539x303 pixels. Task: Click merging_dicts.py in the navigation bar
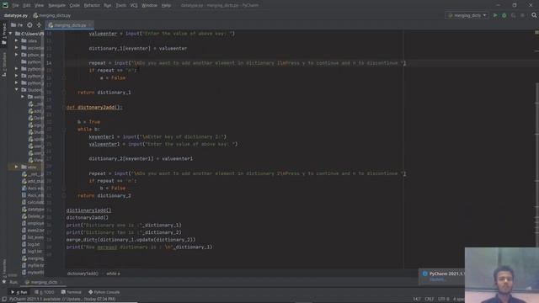coord(52,15)
